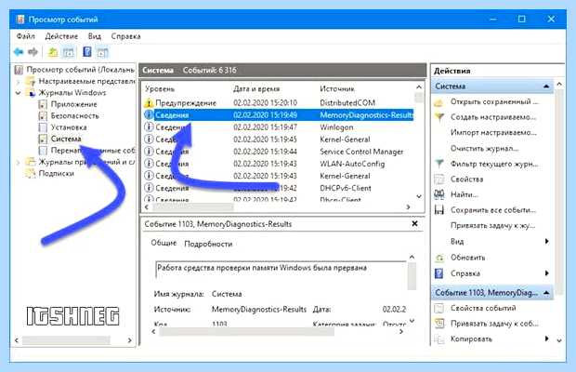576x372 pixels.
Task: Click the Справка help icon in actions
Action: [439, 273]
